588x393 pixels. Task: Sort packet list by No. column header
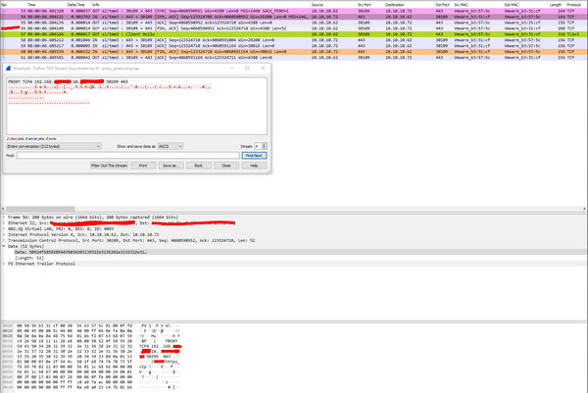(4, 5)
